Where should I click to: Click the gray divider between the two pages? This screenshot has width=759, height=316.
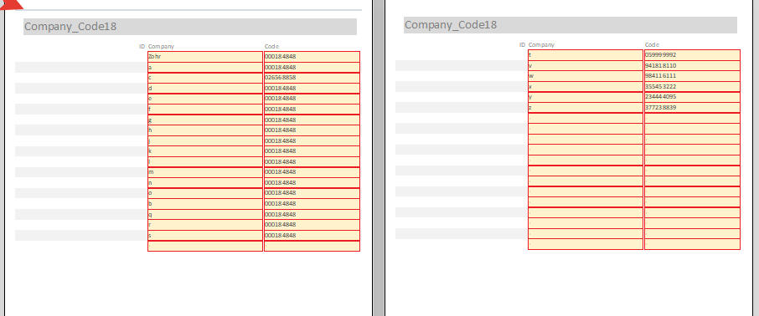click(x=379, y=158)
